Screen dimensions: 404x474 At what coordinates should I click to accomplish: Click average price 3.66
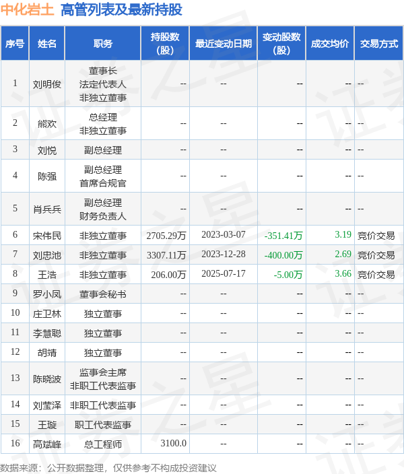(343, 273)
